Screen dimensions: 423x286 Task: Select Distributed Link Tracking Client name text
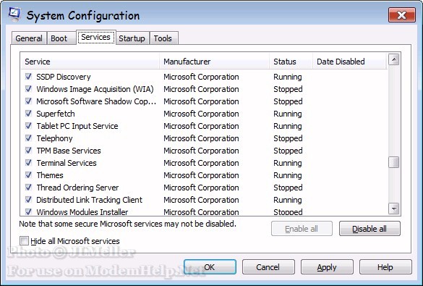89,200
